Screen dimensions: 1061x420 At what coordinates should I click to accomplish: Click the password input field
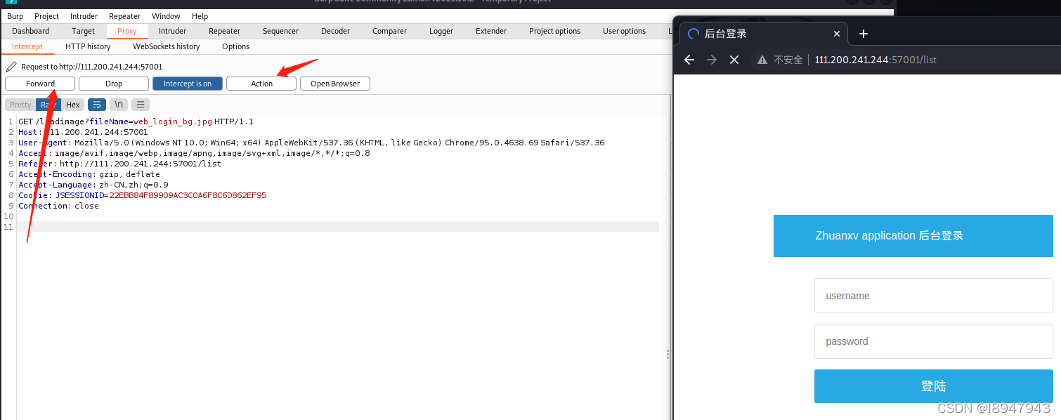933,341
